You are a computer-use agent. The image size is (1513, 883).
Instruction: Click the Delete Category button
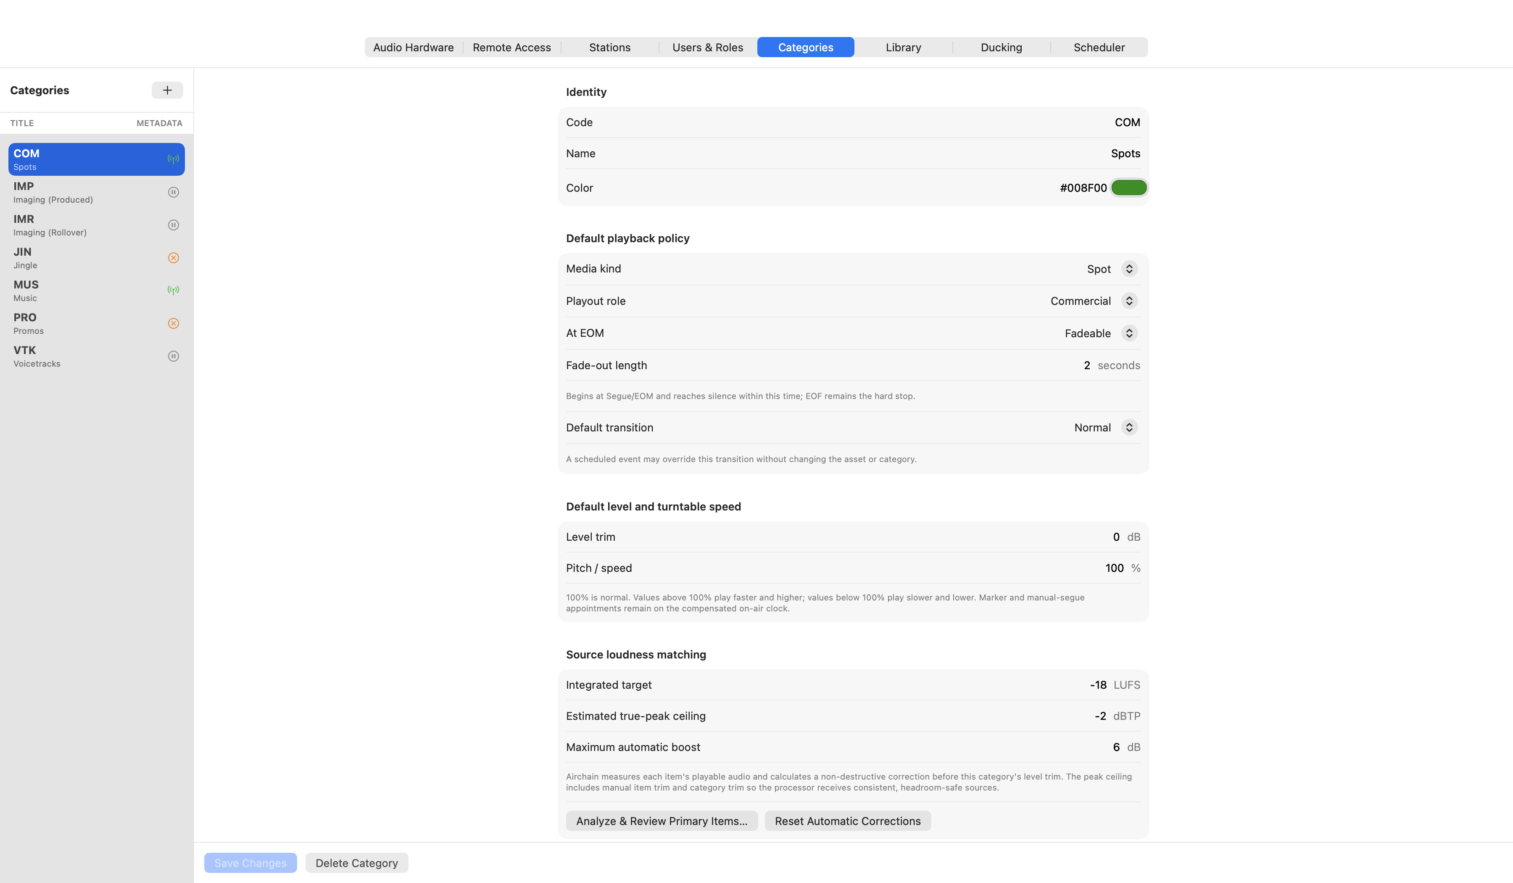357,862
